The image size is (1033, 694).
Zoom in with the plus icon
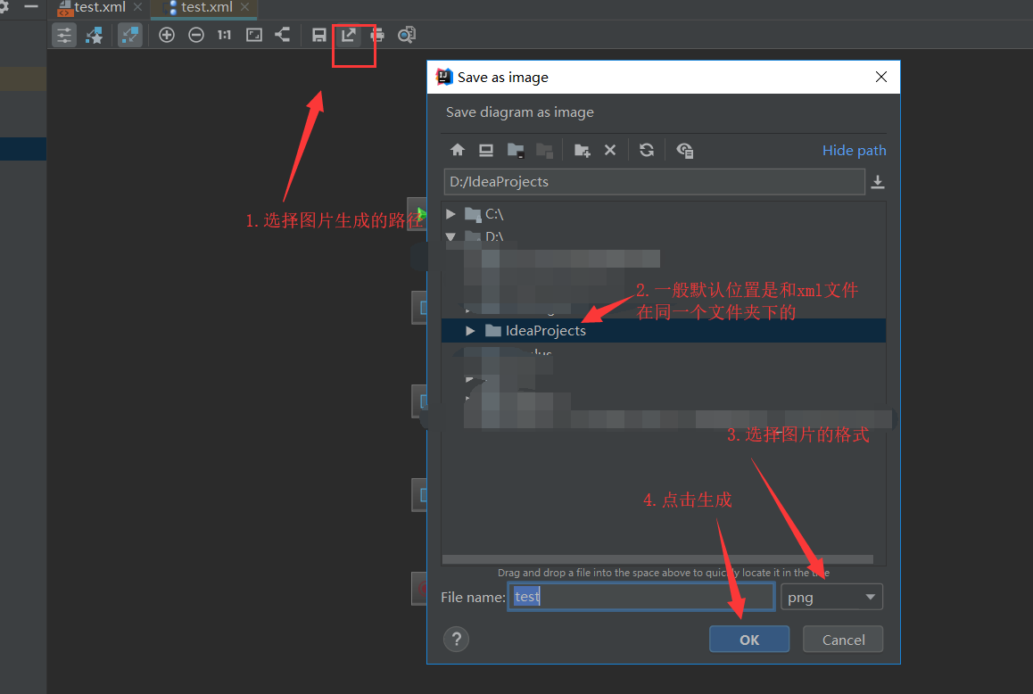167,35
